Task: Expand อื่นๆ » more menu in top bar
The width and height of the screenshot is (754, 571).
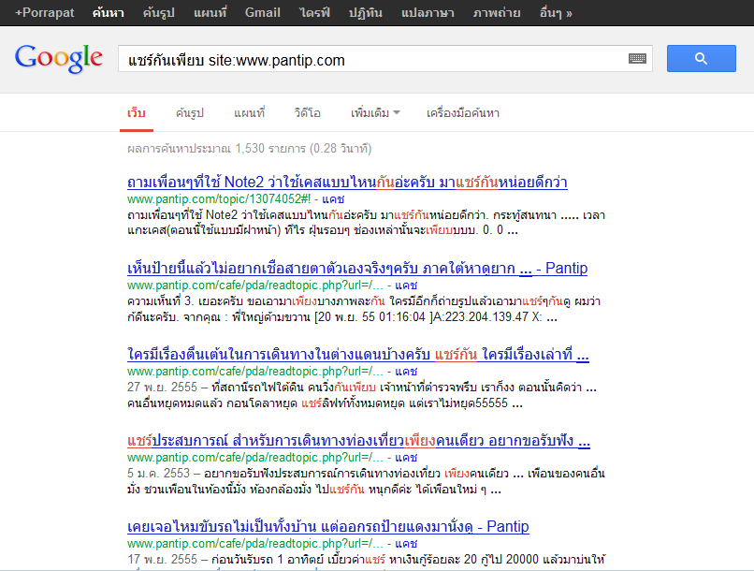Action: pyautogui.click(x=556, y=12)
